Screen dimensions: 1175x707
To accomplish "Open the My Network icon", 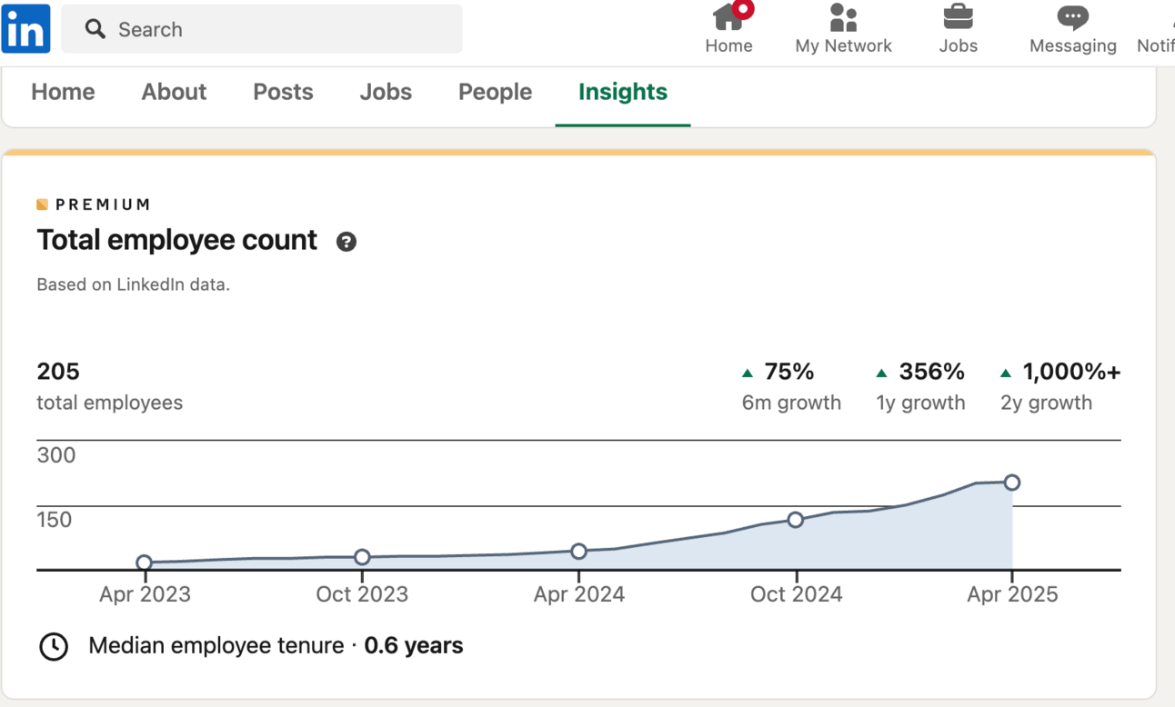I will [843, 18].
